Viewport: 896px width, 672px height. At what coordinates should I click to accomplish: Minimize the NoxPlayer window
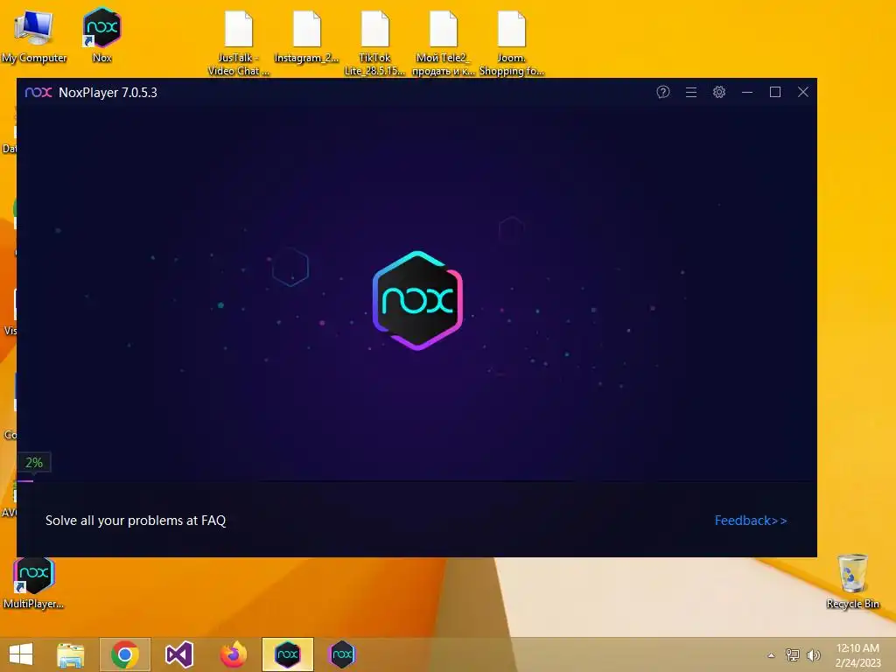point(747,92)
